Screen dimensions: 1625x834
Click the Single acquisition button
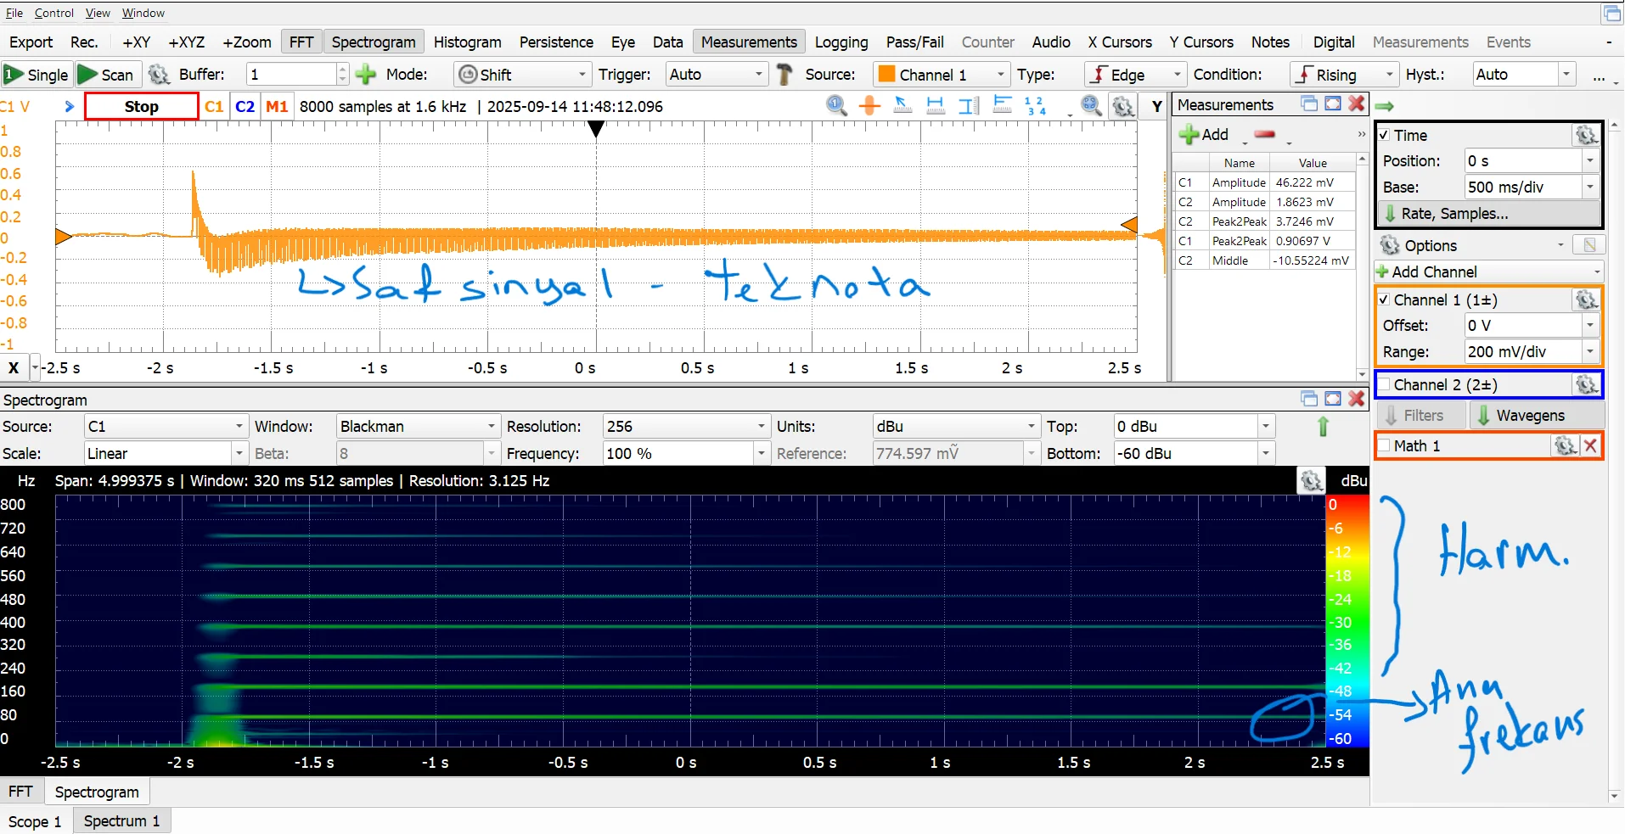coord(37,75)
